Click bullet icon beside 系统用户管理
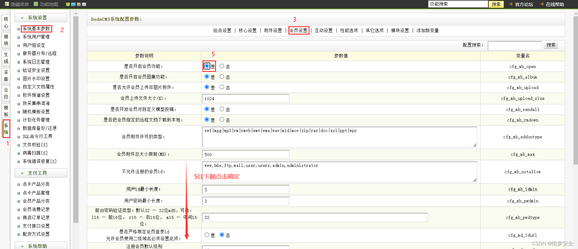The image size is (578, 249). tap(19, 37)
